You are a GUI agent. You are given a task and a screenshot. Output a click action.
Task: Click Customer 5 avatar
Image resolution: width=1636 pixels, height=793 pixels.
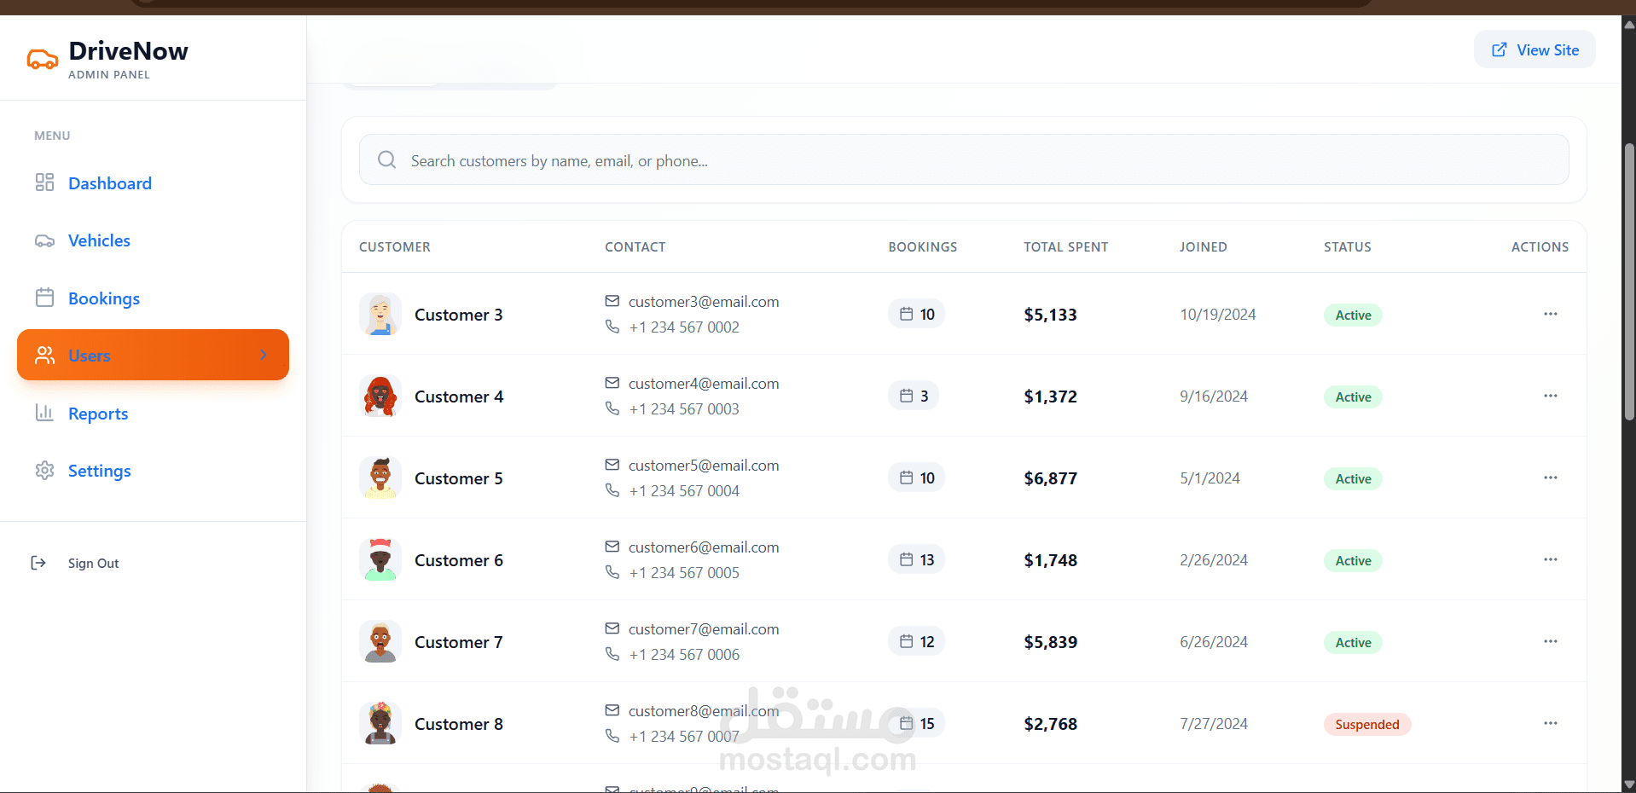tap(380, 478)
